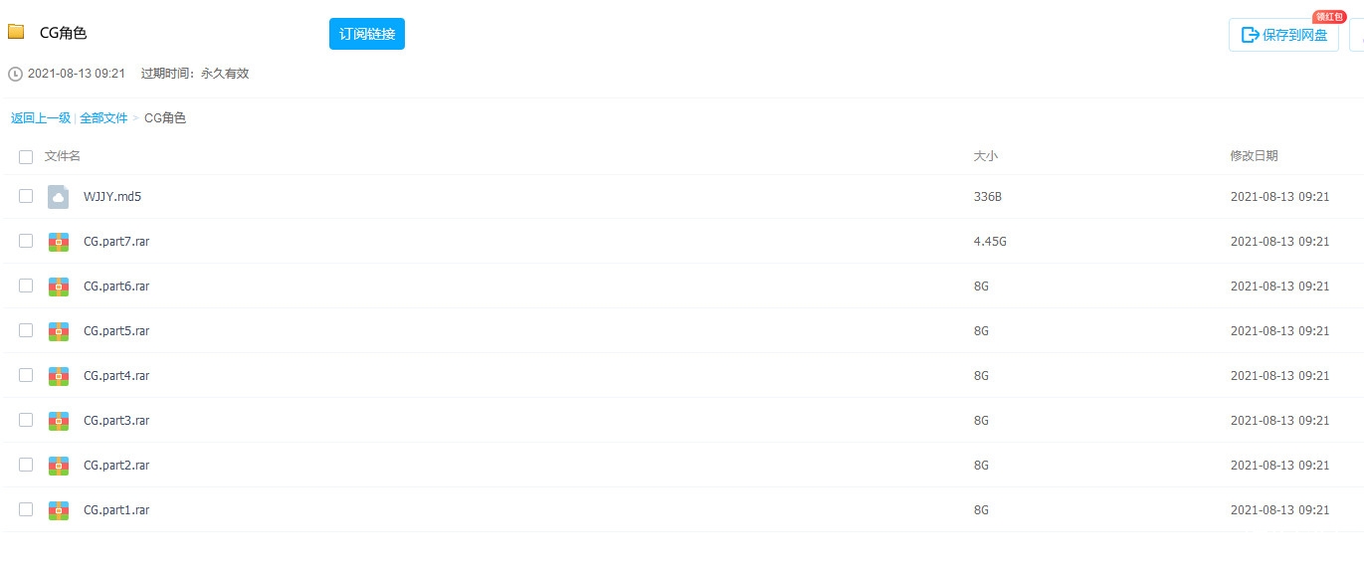The width and height of the screenshot is (1364, 575).
Task: Click the CG.part5.rar archive icon
Action: pos(59,331)
